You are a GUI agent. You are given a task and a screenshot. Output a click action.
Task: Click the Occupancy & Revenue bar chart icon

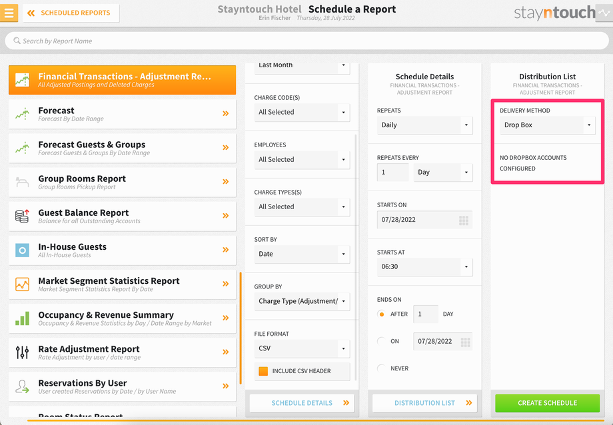click(22, 318)
